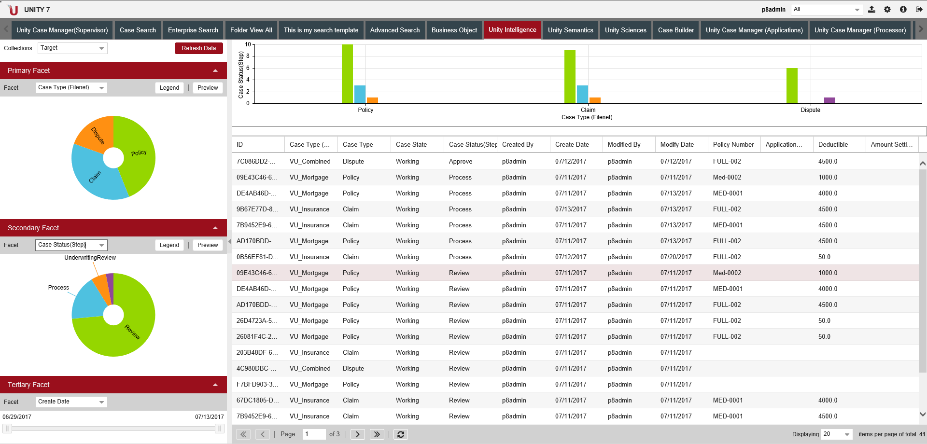Click Legend button in Primary Facet
The image size is (927, 444).
tap(169, 88)
